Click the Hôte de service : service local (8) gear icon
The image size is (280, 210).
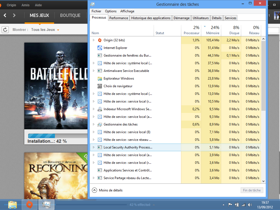click(100, 132)
